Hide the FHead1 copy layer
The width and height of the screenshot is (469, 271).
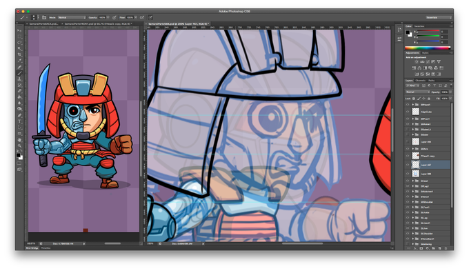408,156
